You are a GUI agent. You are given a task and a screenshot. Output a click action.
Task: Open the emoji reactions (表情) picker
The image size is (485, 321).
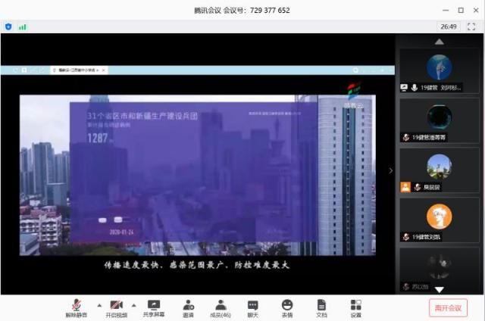287,307
